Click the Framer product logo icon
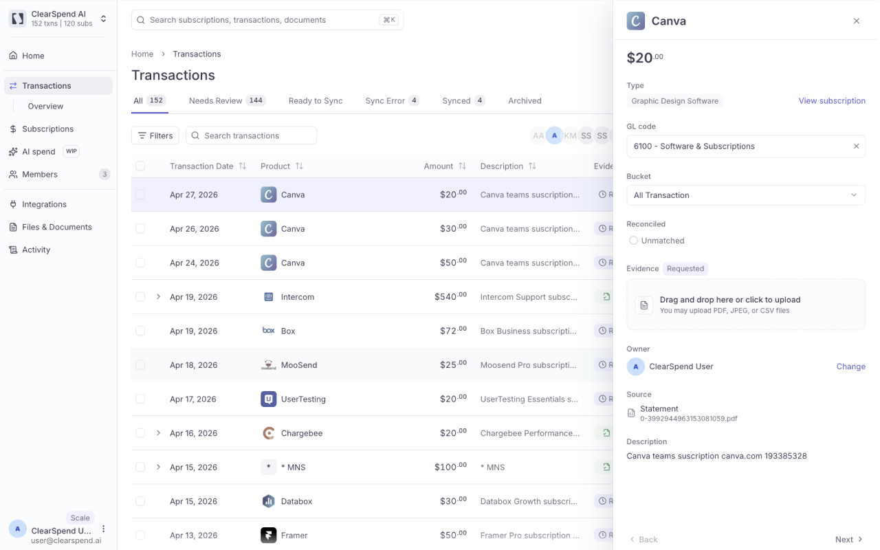Viewport: 880px width, 550px height. pos(269,535)
